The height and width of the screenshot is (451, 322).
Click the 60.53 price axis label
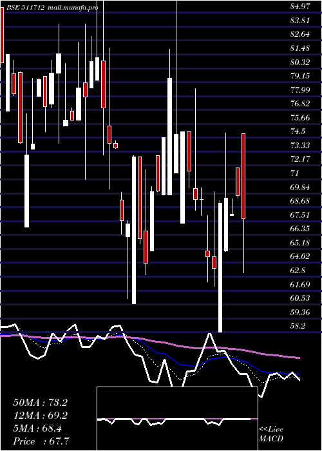tap(300, 298)
